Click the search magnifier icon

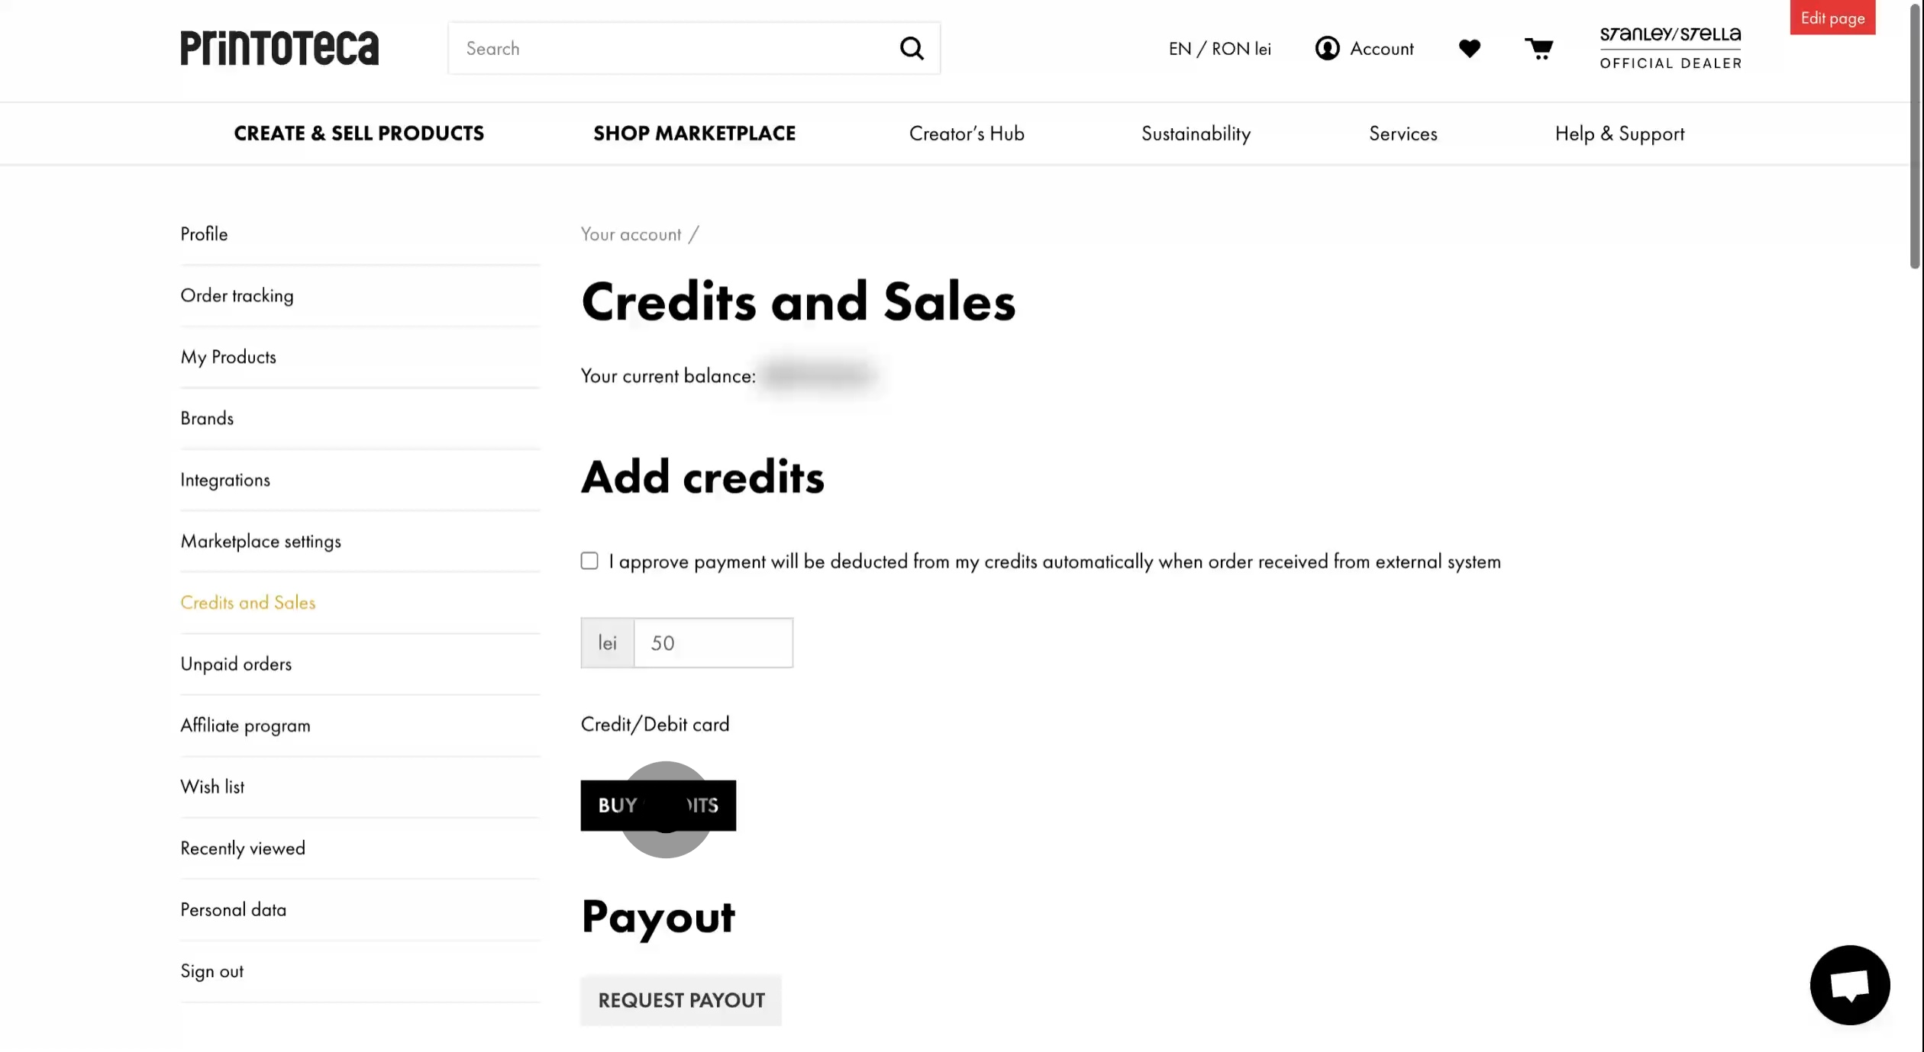pyautogui.click(x=912, y=48)
